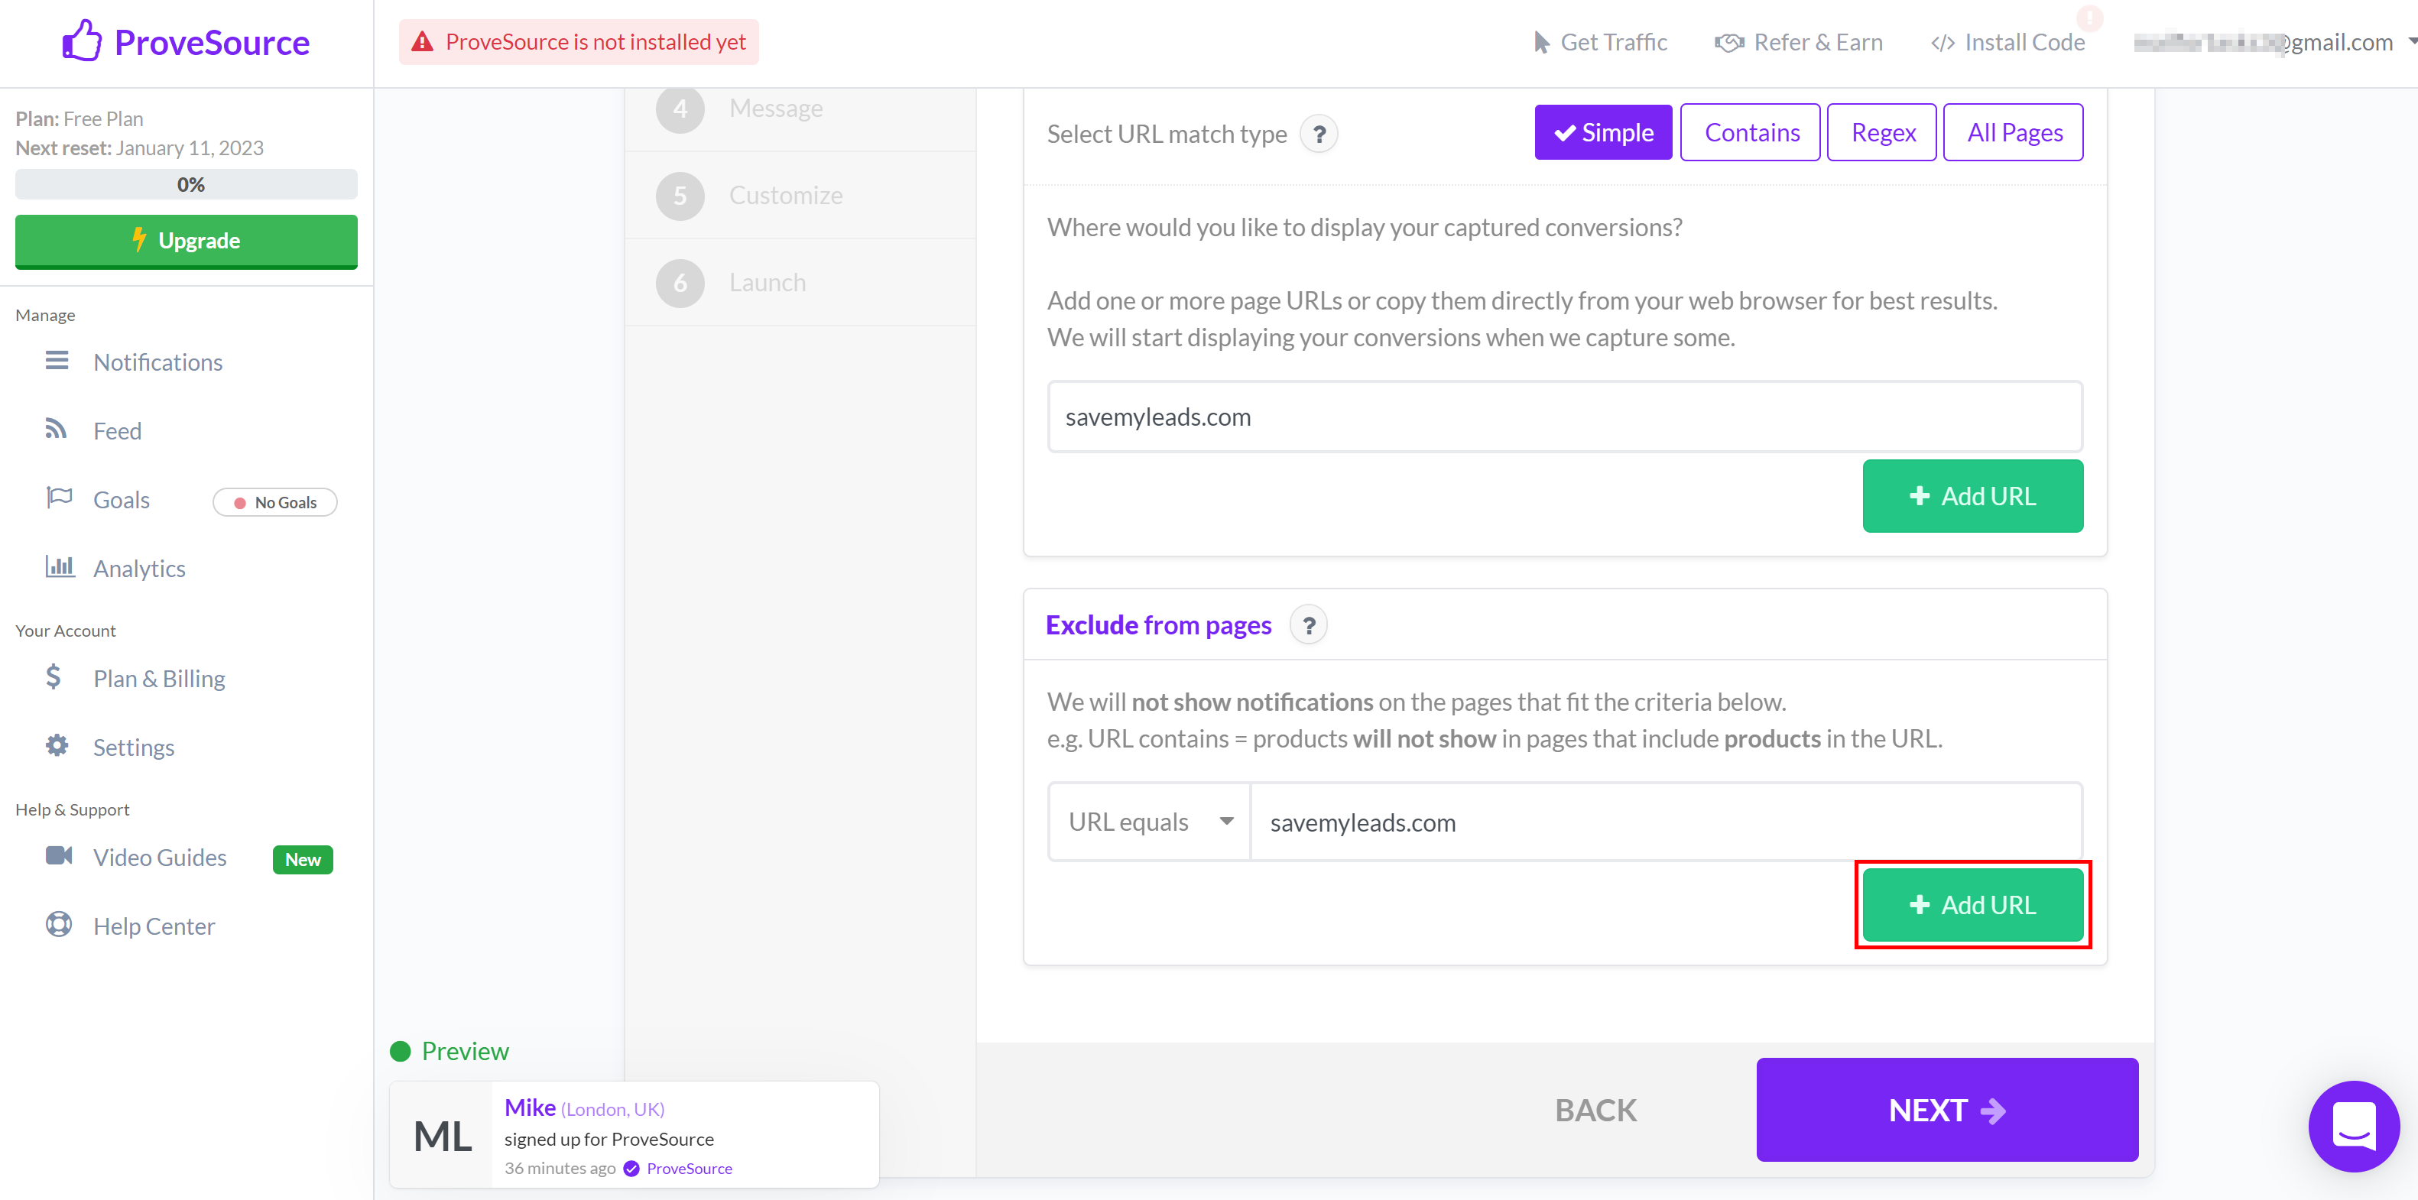The width and height of the screenshot is (2418, 1200).
Task: Click the ProveSource link in preview notification
Action: (688, 1168)
